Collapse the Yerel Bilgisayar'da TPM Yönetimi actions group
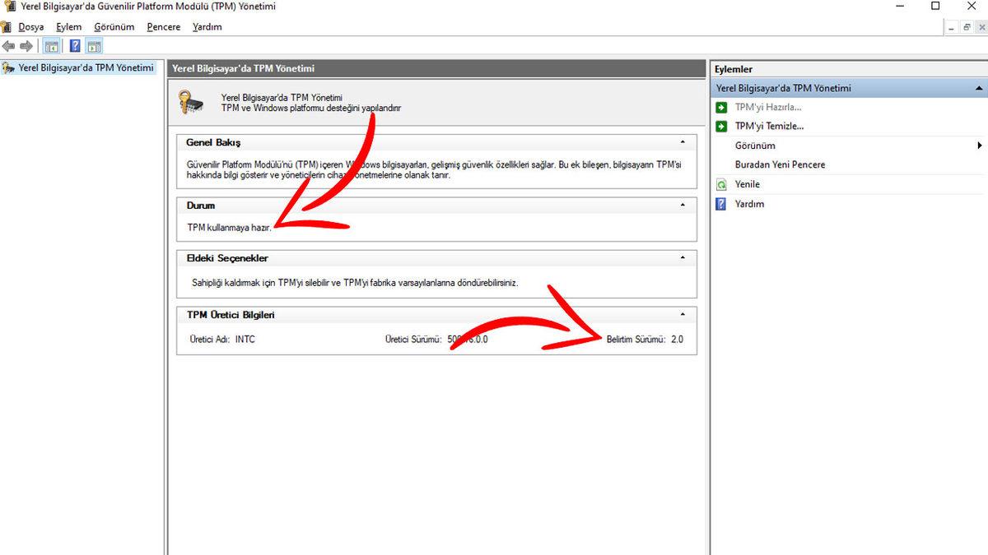Image resolution: width=988 pixels, height=555 pixels. click(978, 88)
